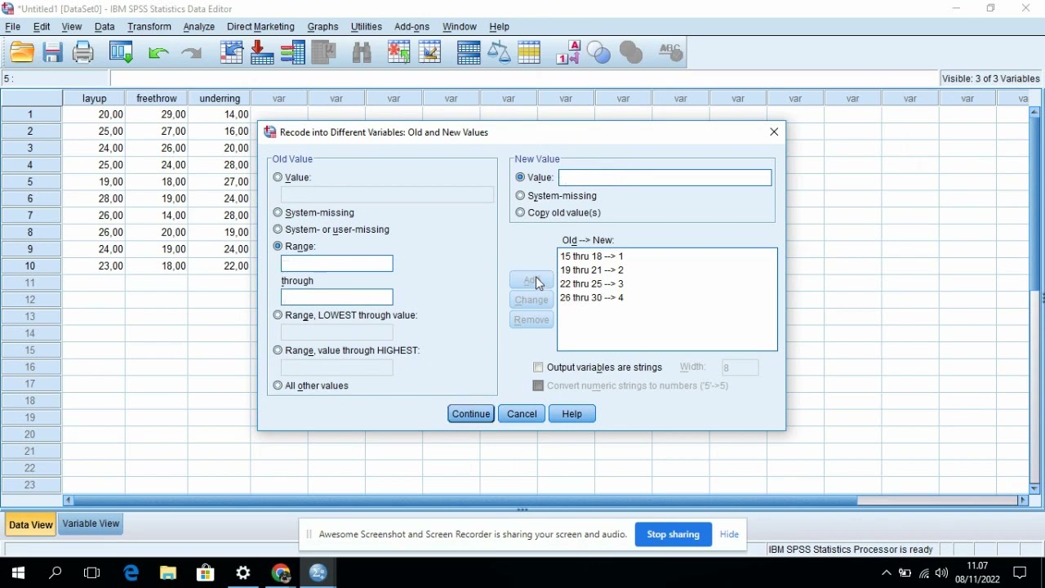1045x588 pixels.
Task: Insert variable toolbar icon
Action: 430,53
